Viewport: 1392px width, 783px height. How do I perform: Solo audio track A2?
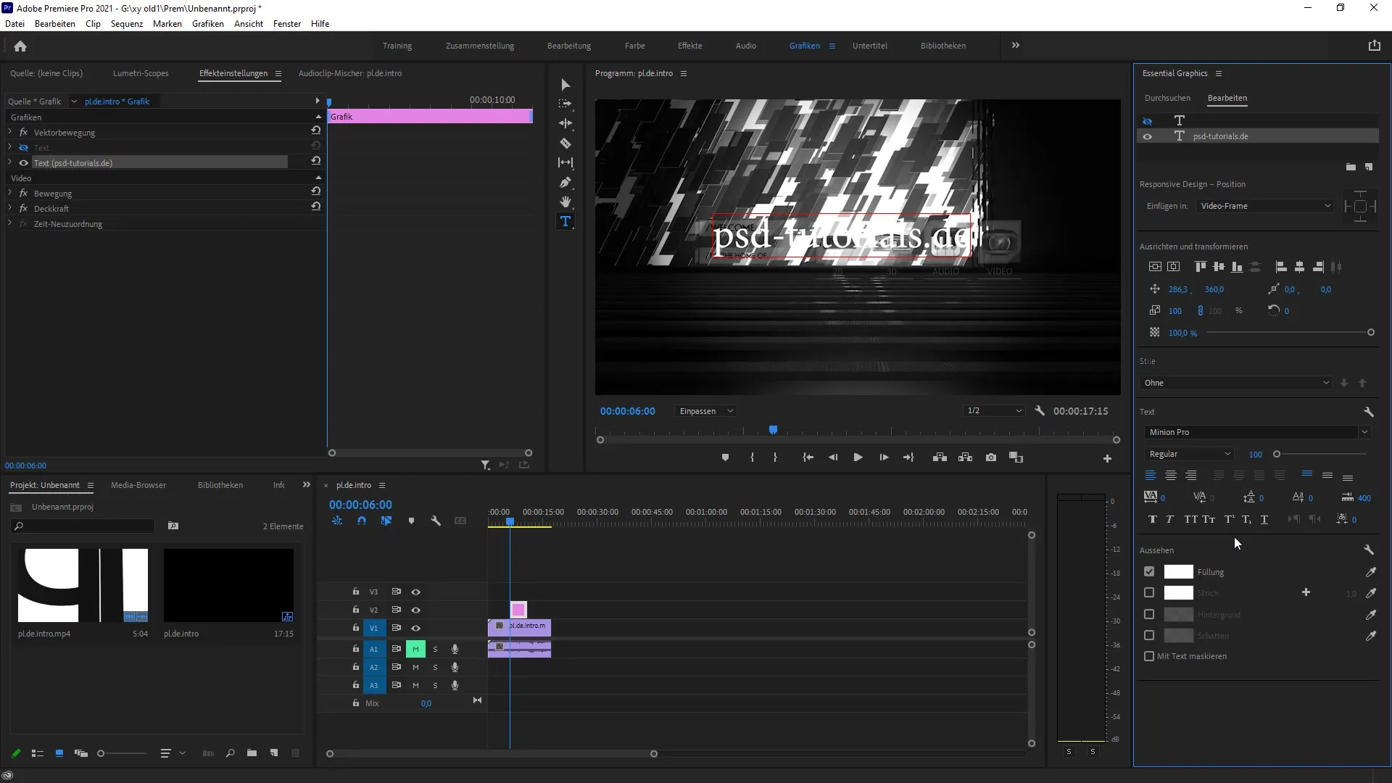coord(435,667)
